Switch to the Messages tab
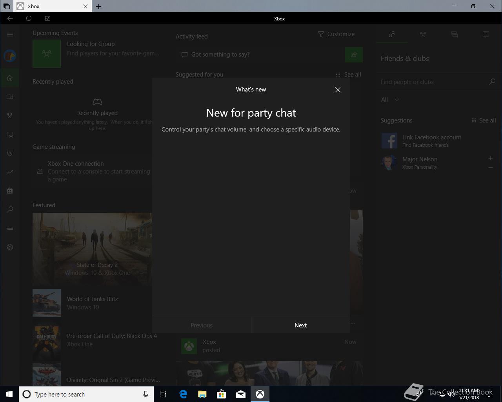502x402 pixels. coord(455,35)
